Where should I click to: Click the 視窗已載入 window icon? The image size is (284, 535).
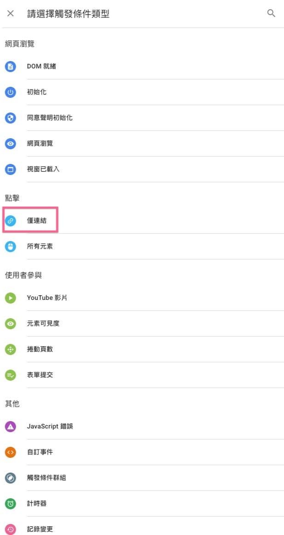pos(11,169)
